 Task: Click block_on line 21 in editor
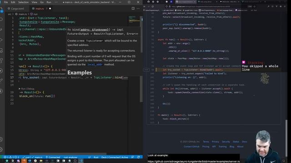click(x=37, y=96)
